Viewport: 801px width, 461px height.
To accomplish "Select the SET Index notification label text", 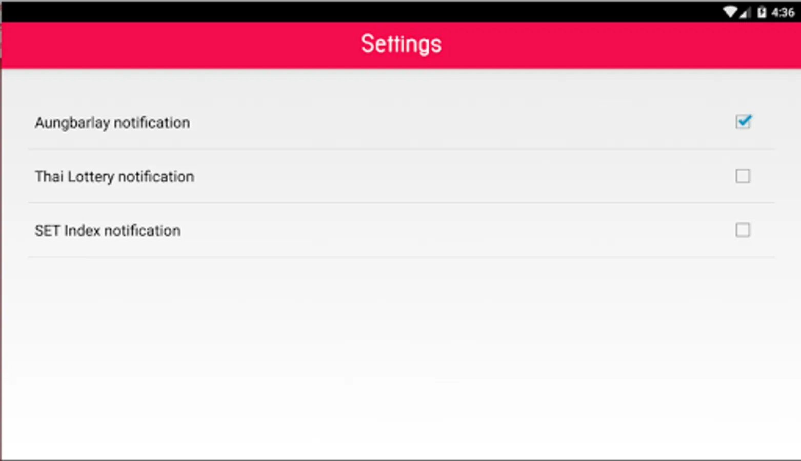I will 107,230.
